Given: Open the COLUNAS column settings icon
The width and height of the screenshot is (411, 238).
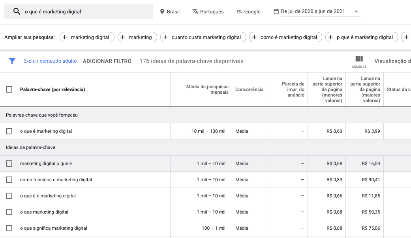Looking at the screenshot, I should click(359, 59).
